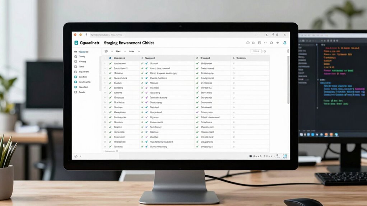Toggle the first-column checkmark in the top table row
The width and height of the screenshot is (367, 206).
click(110, 63)
